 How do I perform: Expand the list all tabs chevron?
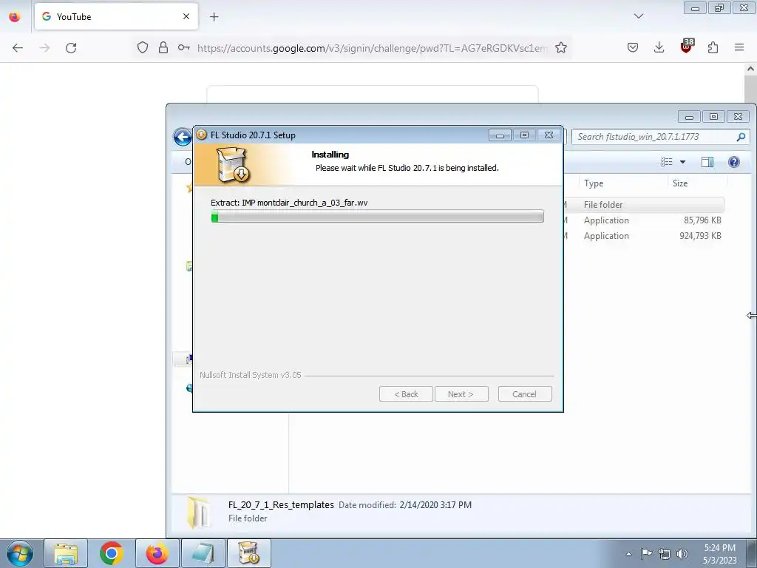[639, 16]
